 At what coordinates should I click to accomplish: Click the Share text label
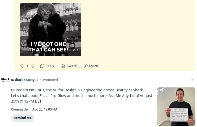93,66
